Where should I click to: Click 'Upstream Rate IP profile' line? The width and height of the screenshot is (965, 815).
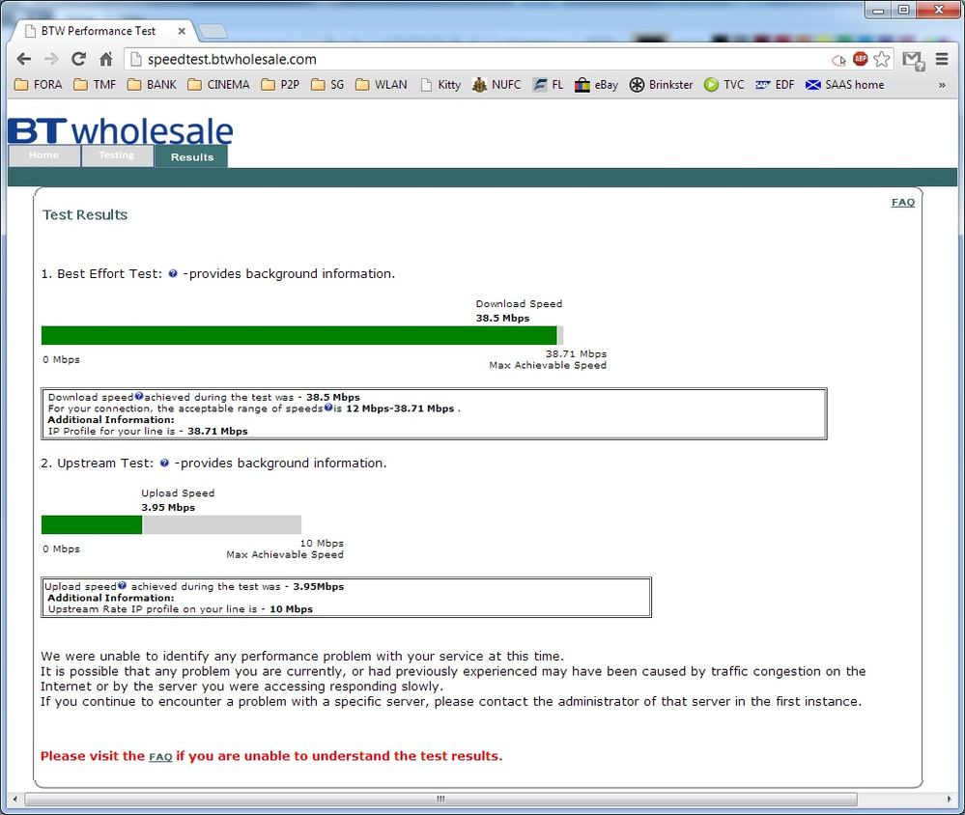click(181, 609)
